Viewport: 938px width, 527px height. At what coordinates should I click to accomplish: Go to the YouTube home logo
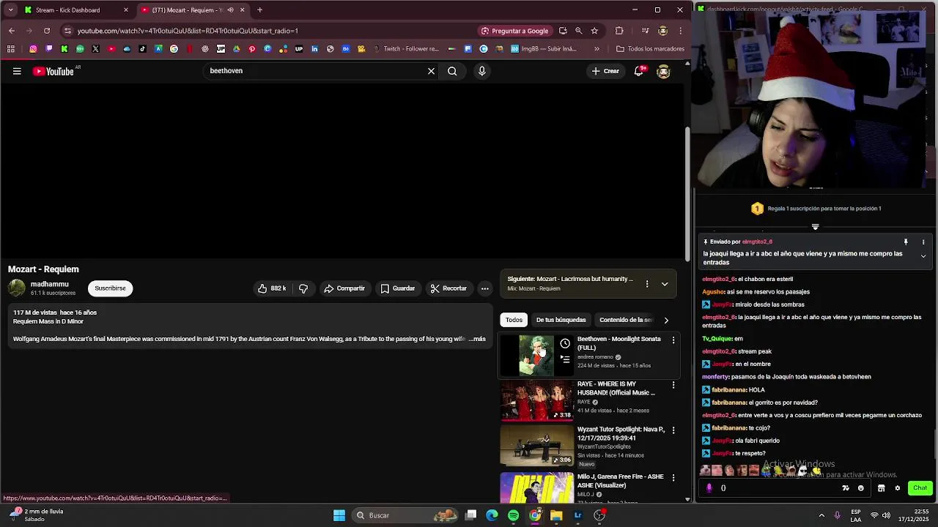point(53,71)
